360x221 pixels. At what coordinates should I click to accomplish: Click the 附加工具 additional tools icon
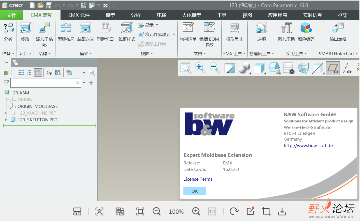pyautogui.click(x=287, y=32)
